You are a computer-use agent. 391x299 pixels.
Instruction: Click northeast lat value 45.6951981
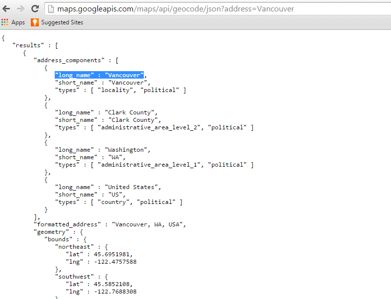[x=112, y=254]
